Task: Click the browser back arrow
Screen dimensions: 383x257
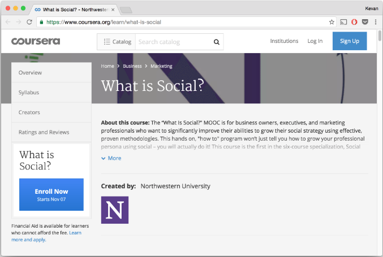Action: coord(8,22)
